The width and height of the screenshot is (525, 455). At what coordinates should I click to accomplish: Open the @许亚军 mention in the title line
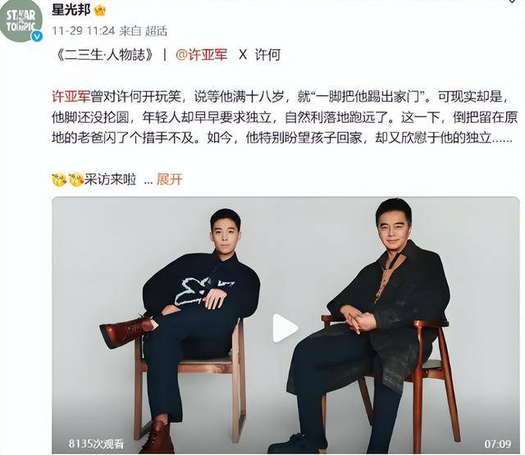[x=201, y=55]
